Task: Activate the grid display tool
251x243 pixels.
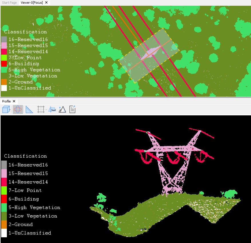Action: pos(41,110)
